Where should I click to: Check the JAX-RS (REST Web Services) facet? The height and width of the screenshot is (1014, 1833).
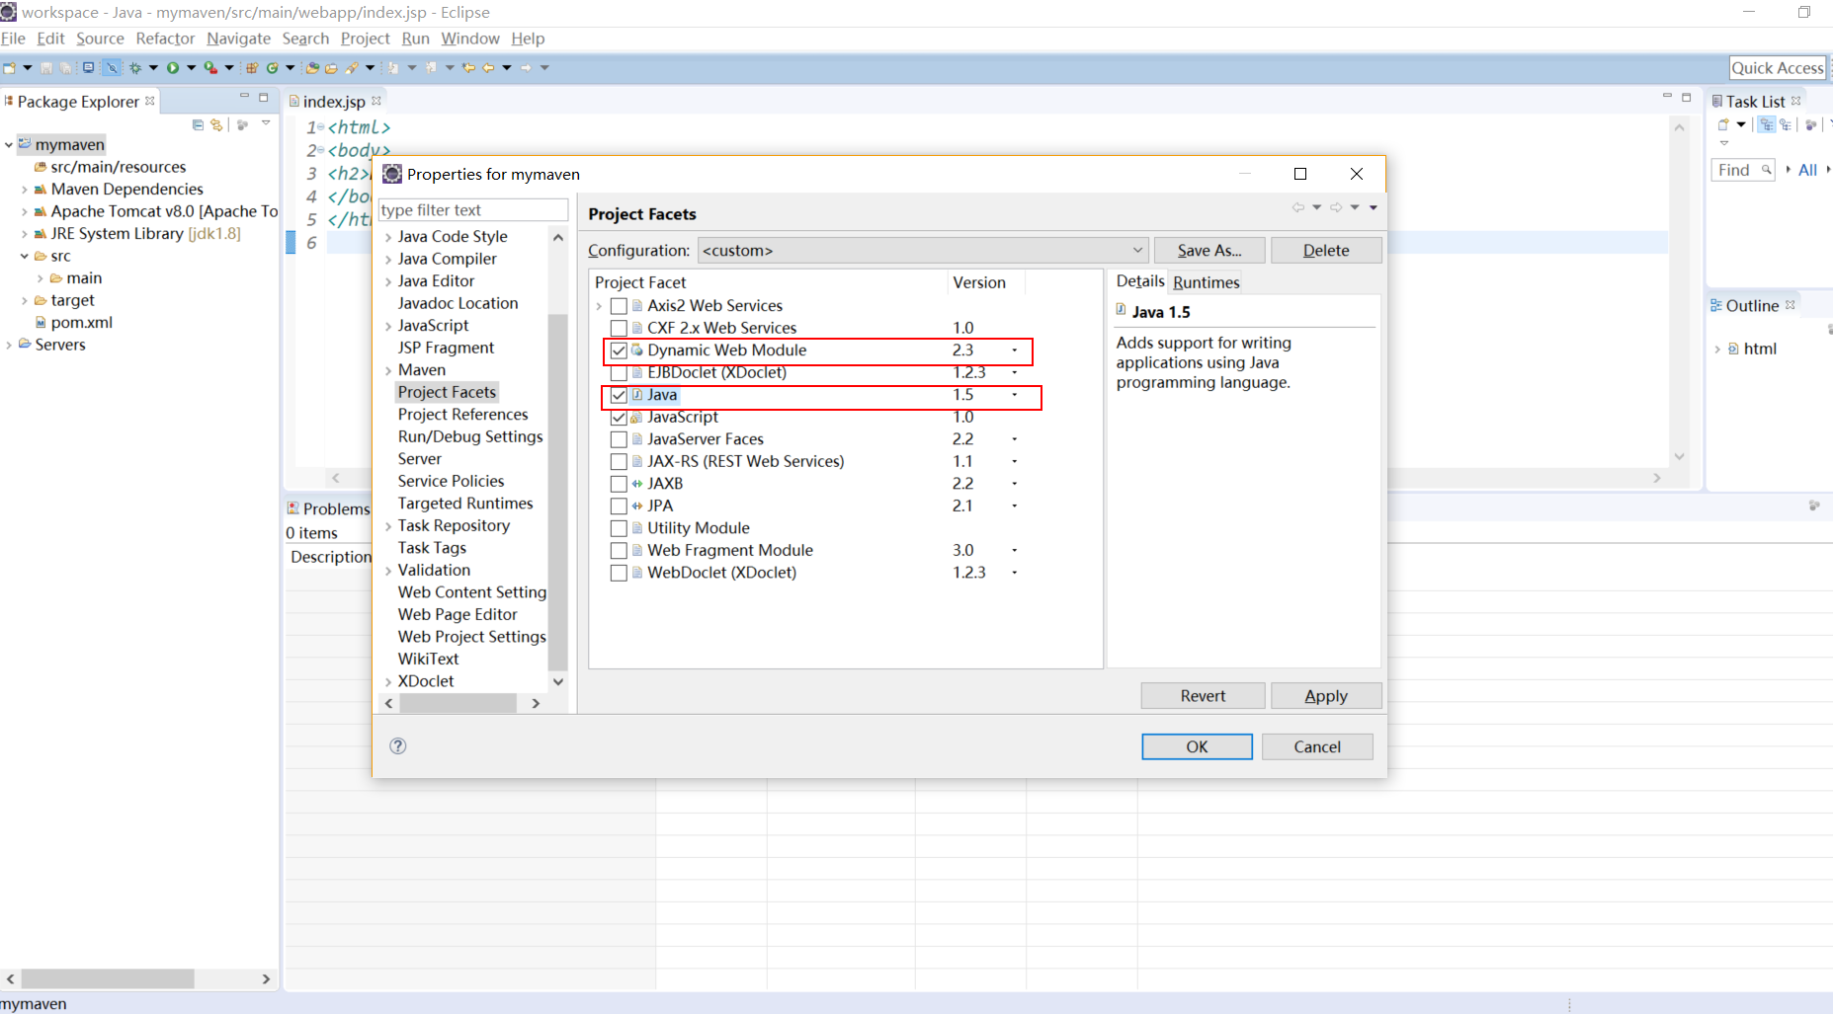tap(619, 461)
